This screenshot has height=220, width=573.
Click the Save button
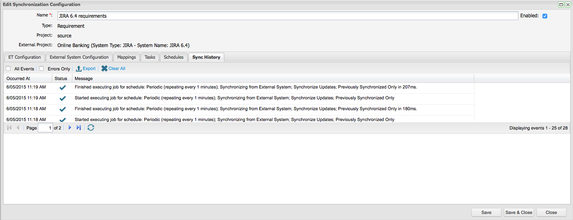(x=486, y=212)
